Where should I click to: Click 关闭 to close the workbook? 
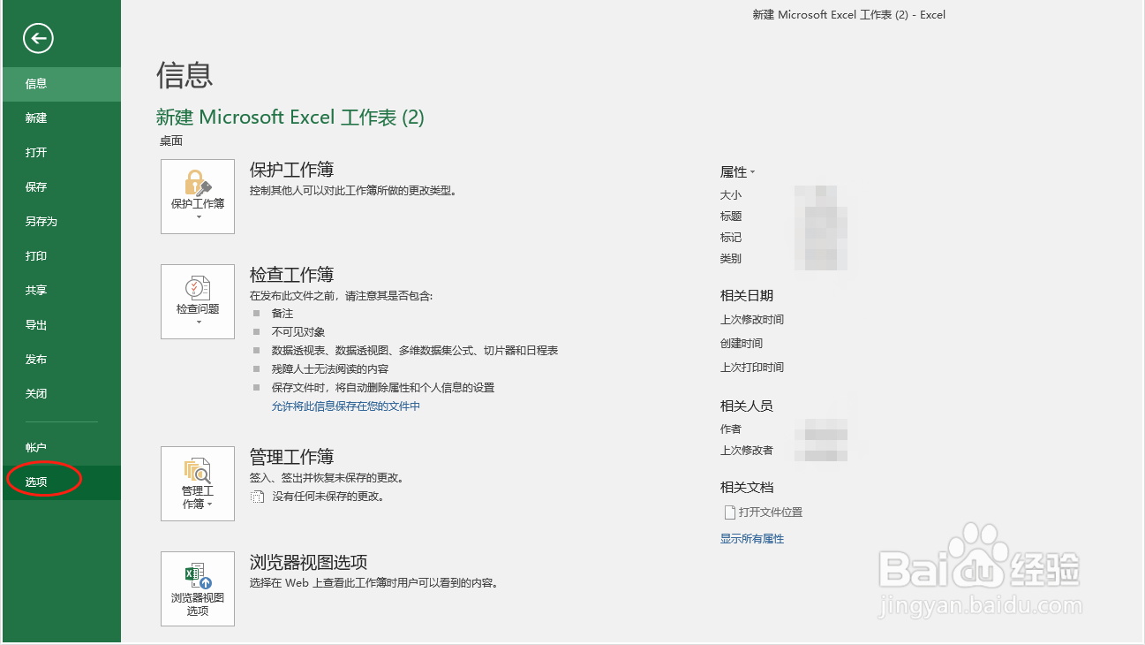61,394
